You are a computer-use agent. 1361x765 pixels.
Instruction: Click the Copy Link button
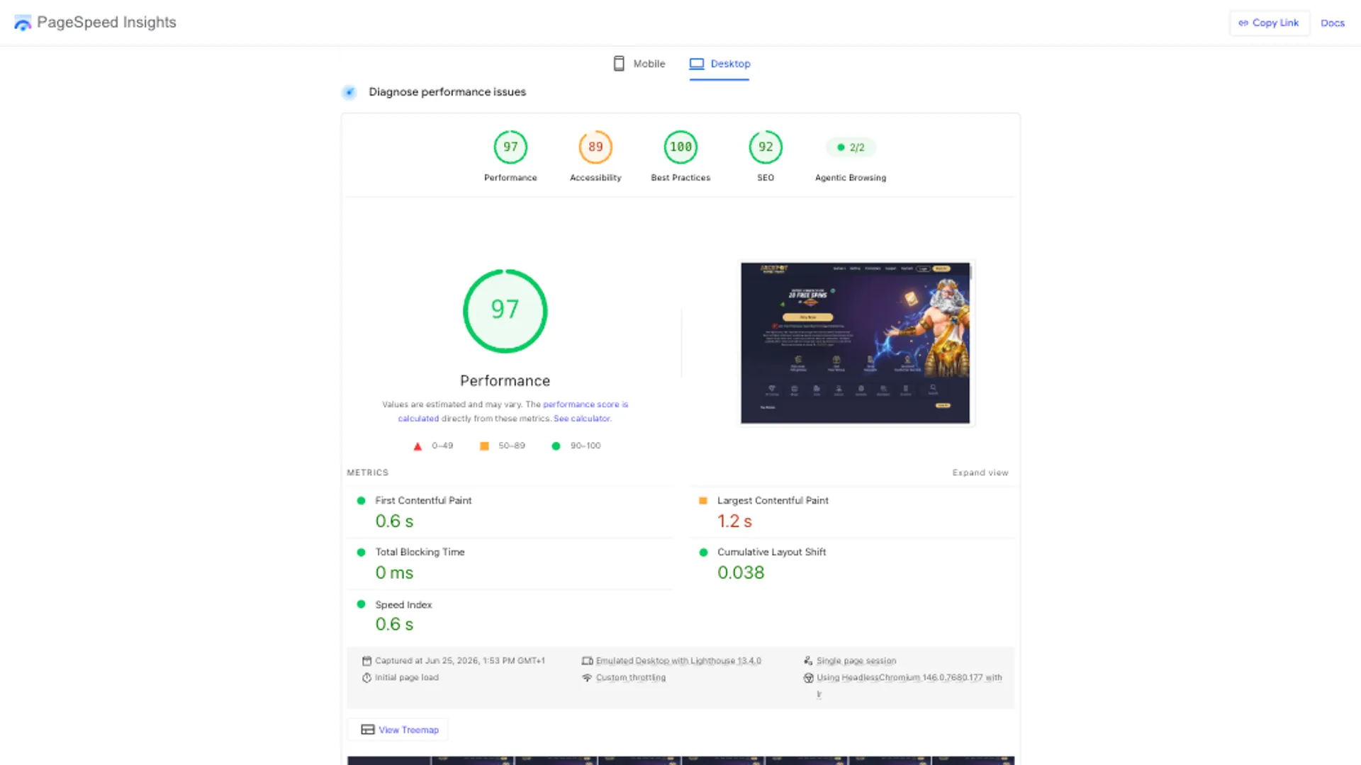pos(1269,23)
